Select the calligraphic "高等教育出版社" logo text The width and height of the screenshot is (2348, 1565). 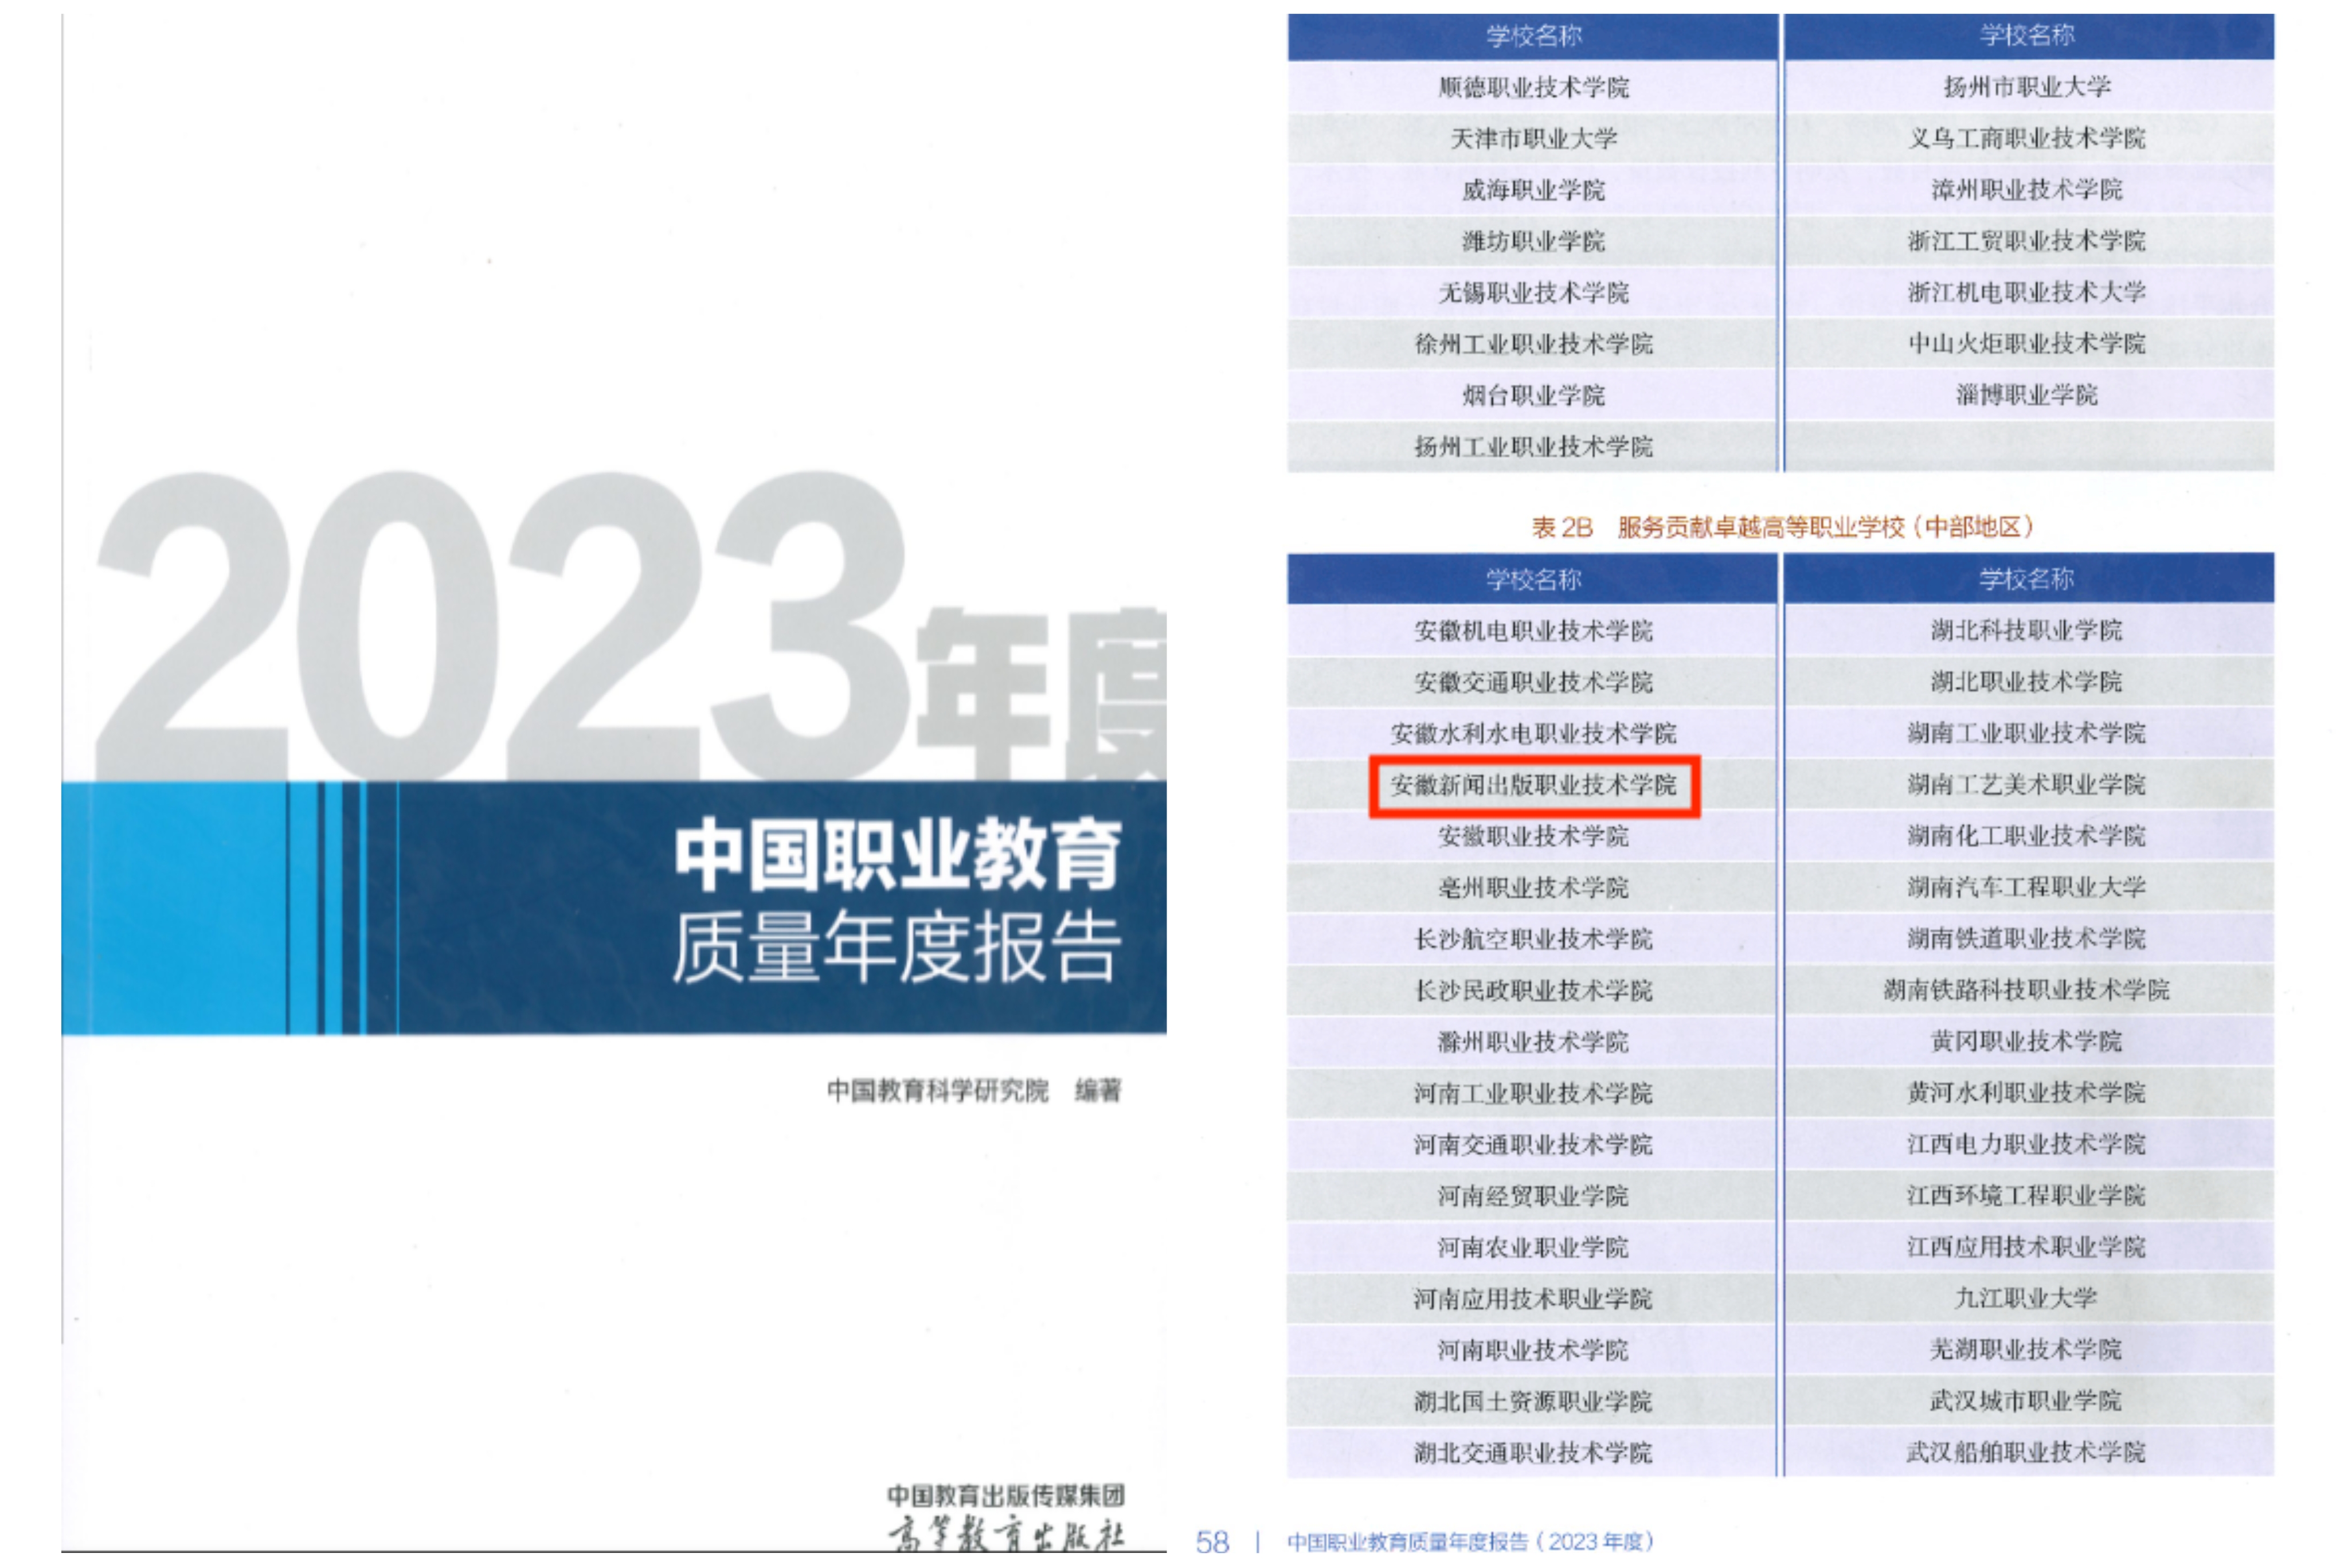coord(1006,1534)
